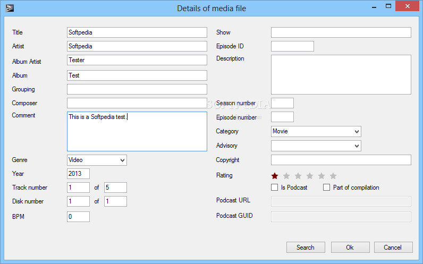Viewport: 423px width, 264px height.
Task: Select the Year field showing 2013
Action: click(78, 173)
